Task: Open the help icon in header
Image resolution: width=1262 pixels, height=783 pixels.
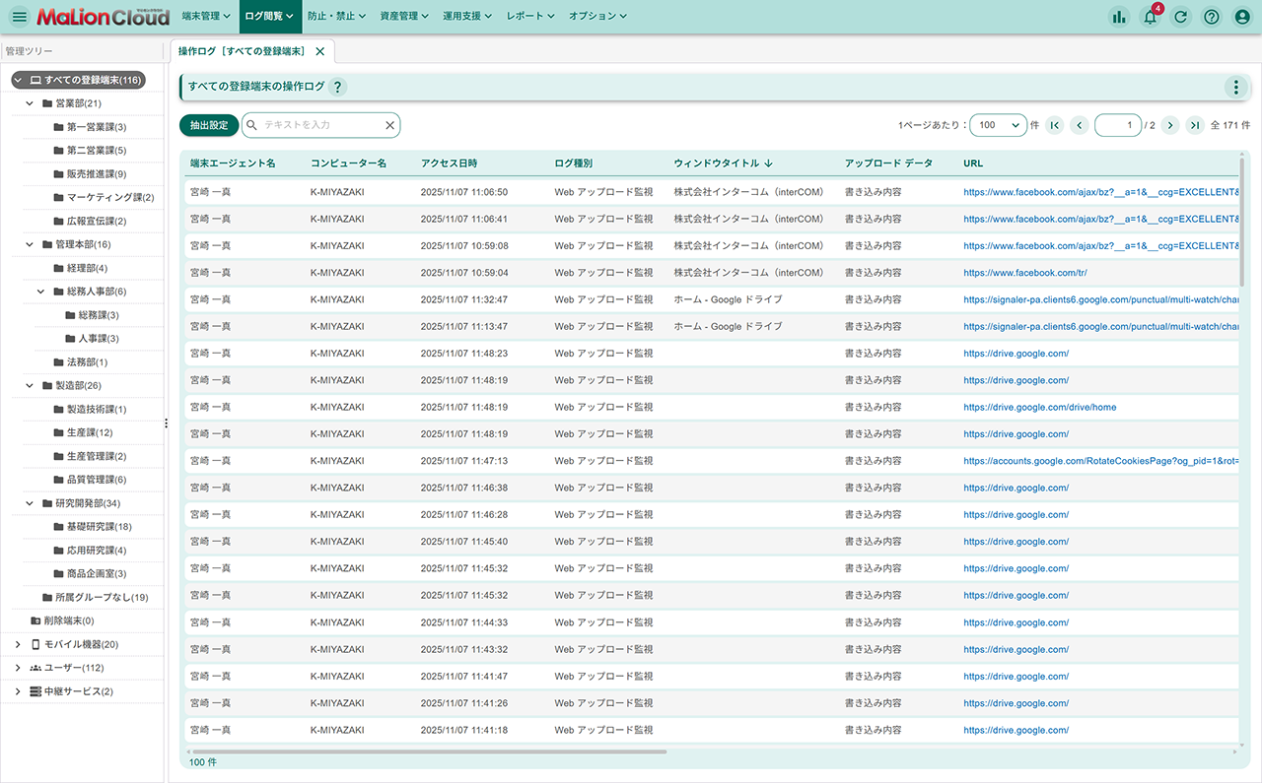Action: (x=1212, y=17)
